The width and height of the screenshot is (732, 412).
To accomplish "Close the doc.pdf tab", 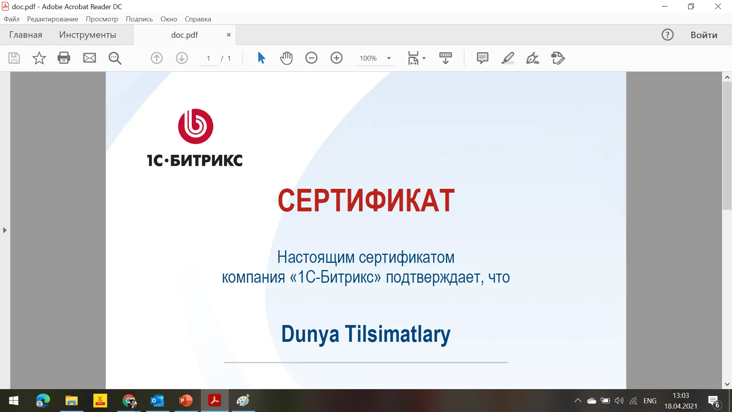I will coord(229,35).
